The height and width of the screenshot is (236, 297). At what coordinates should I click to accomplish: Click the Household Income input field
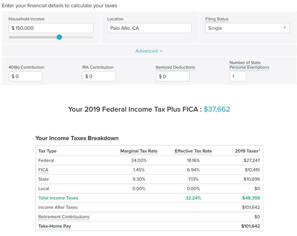pos(51,28)
